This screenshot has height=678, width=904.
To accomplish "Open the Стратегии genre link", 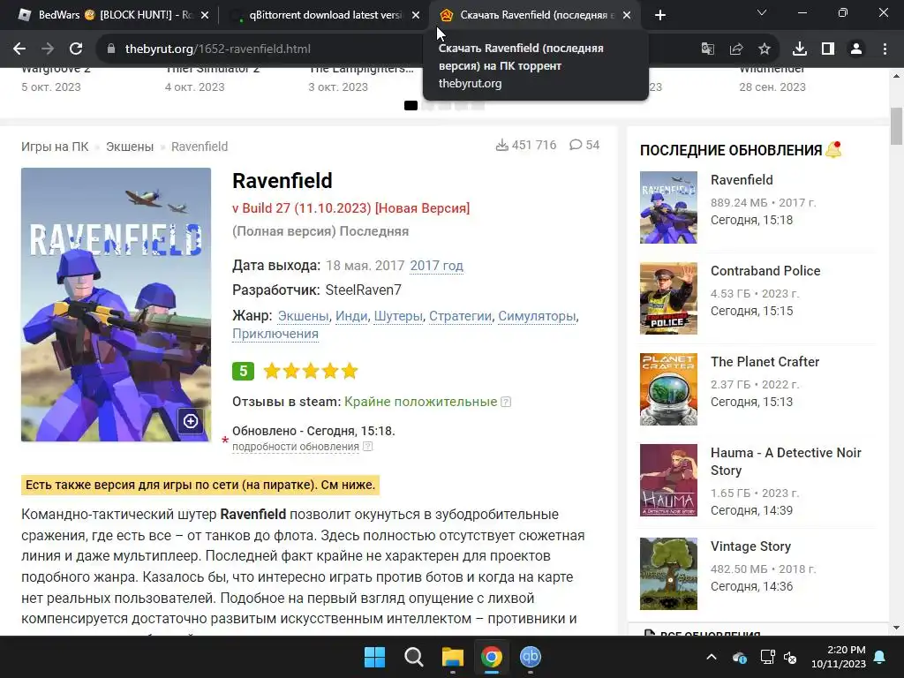I will click(460, 316).
